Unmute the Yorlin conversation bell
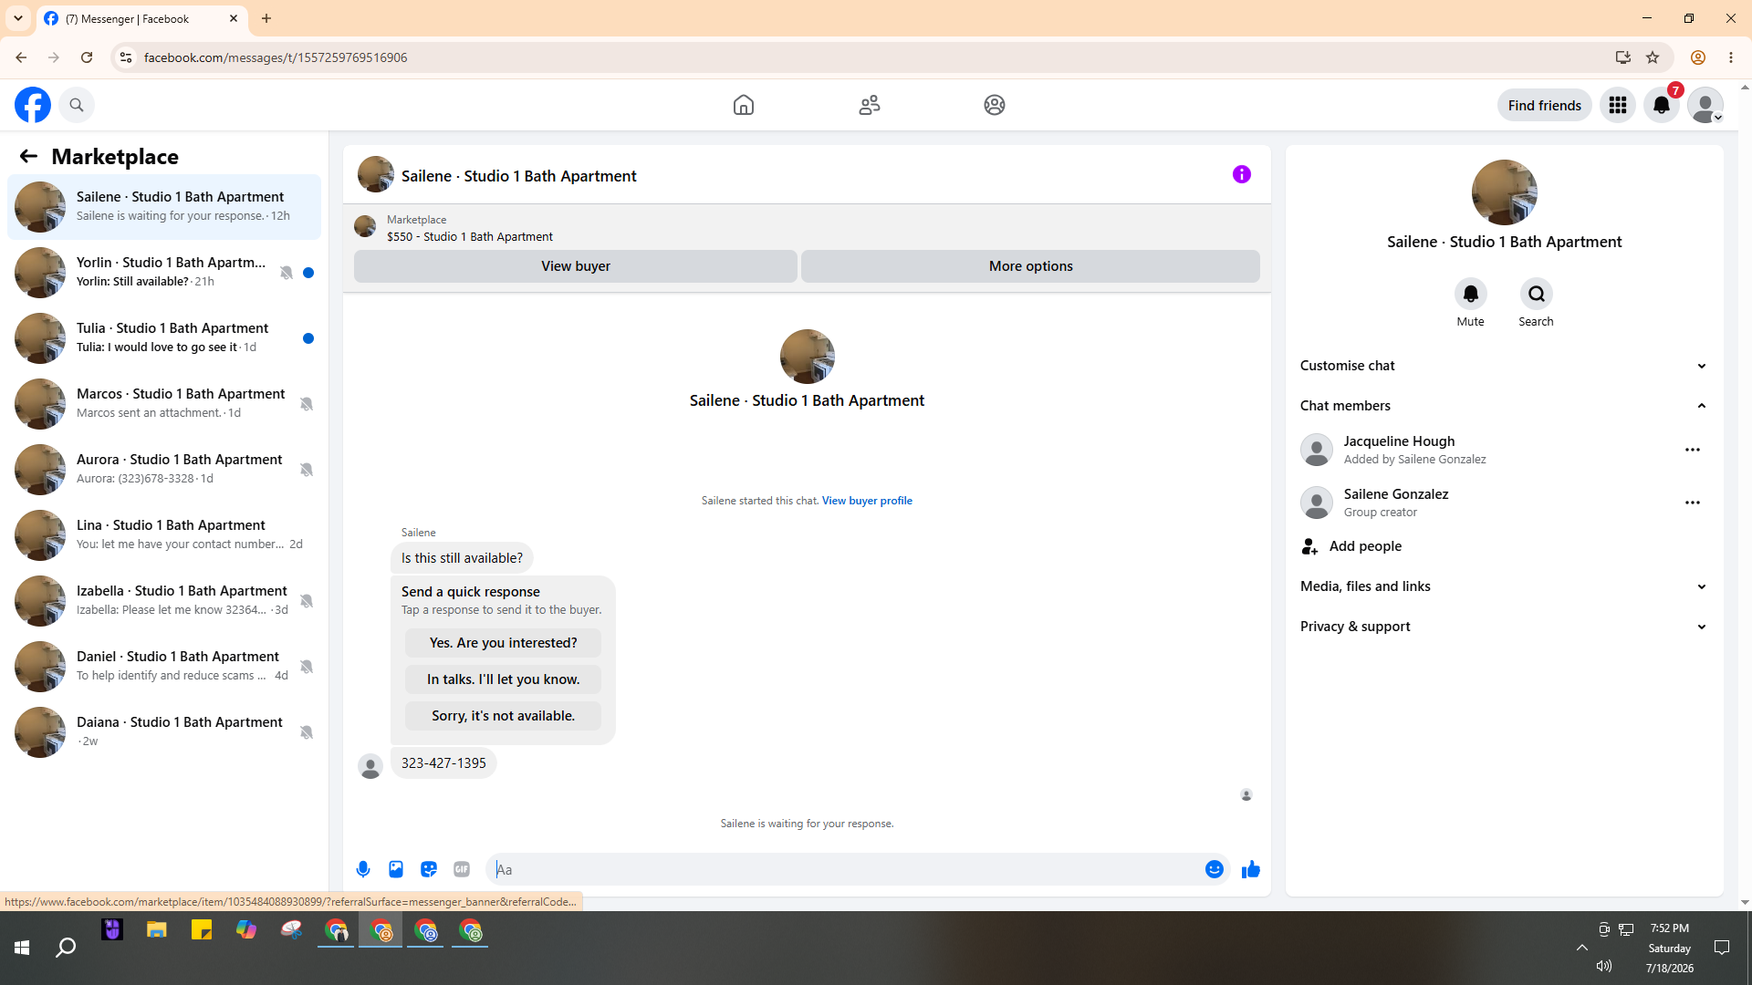This screenshot has width=1752, height=985. (x=287, y=273)
